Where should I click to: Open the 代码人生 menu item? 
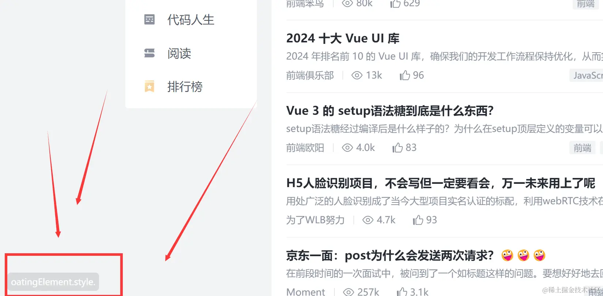pos(191,20)
